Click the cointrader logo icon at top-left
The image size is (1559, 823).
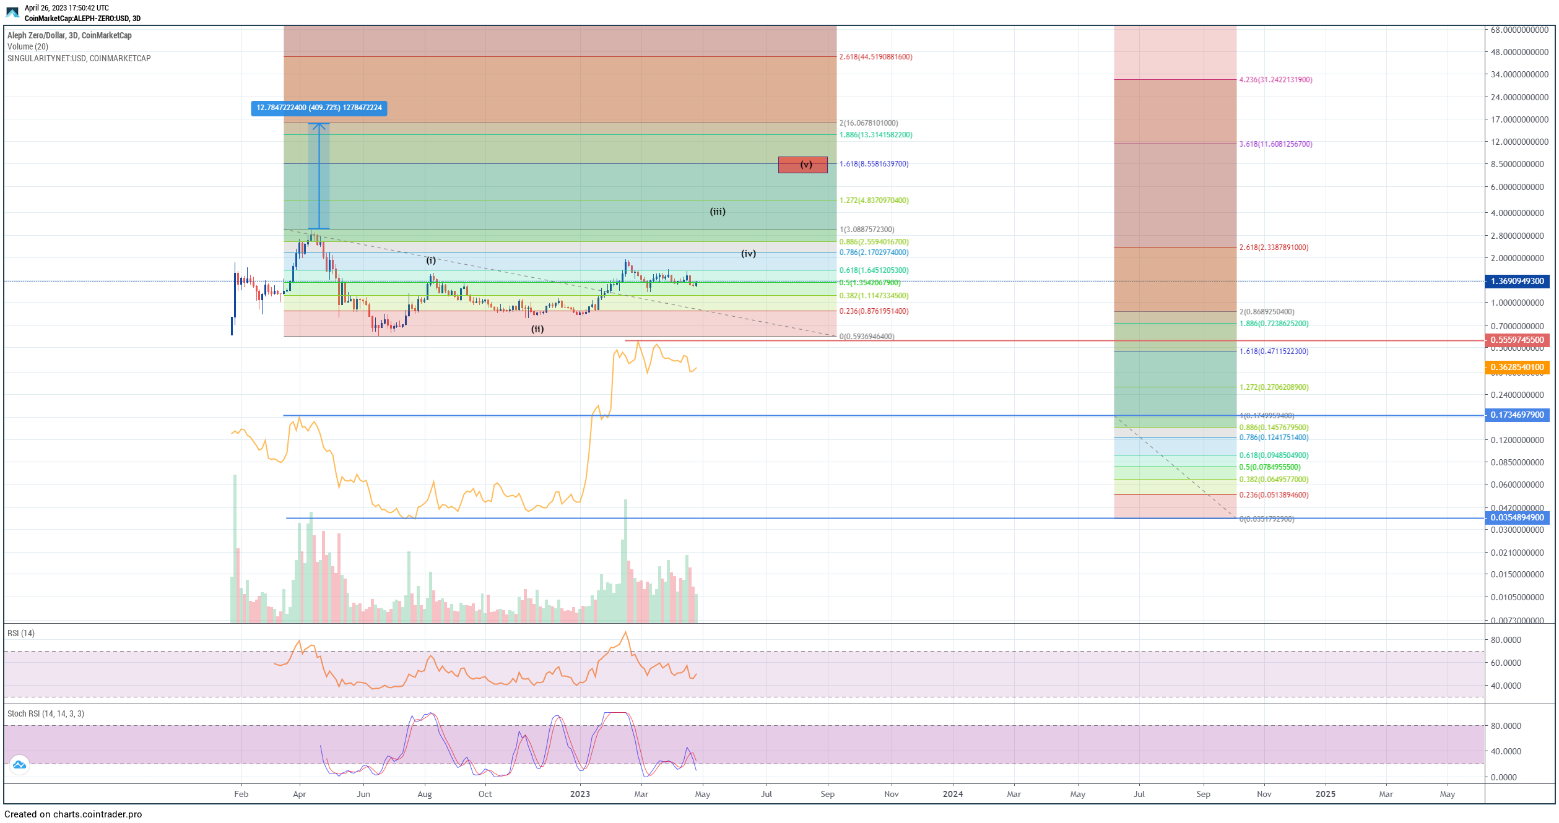click(12, 12)
